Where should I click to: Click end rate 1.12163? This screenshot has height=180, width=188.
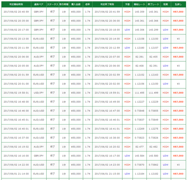[154, 75]
